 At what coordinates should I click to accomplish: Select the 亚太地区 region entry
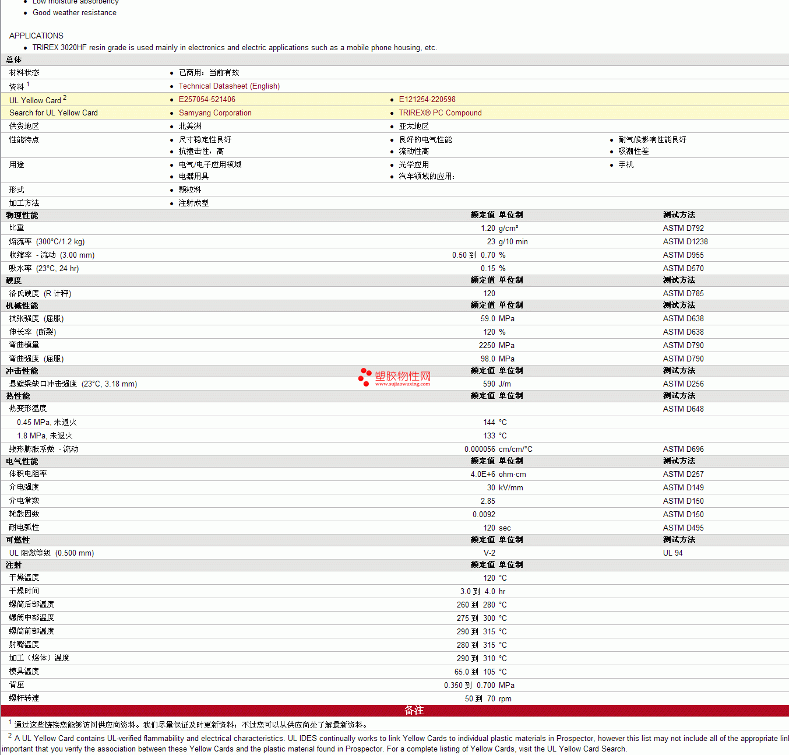point(414,127)
